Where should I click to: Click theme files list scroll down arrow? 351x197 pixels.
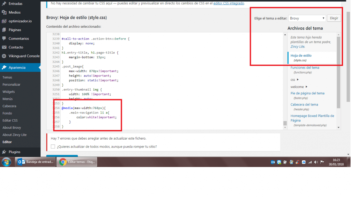pyautogui.click(x=339, y=128)
